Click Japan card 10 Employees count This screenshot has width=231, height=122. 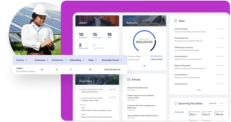[83, 35]
